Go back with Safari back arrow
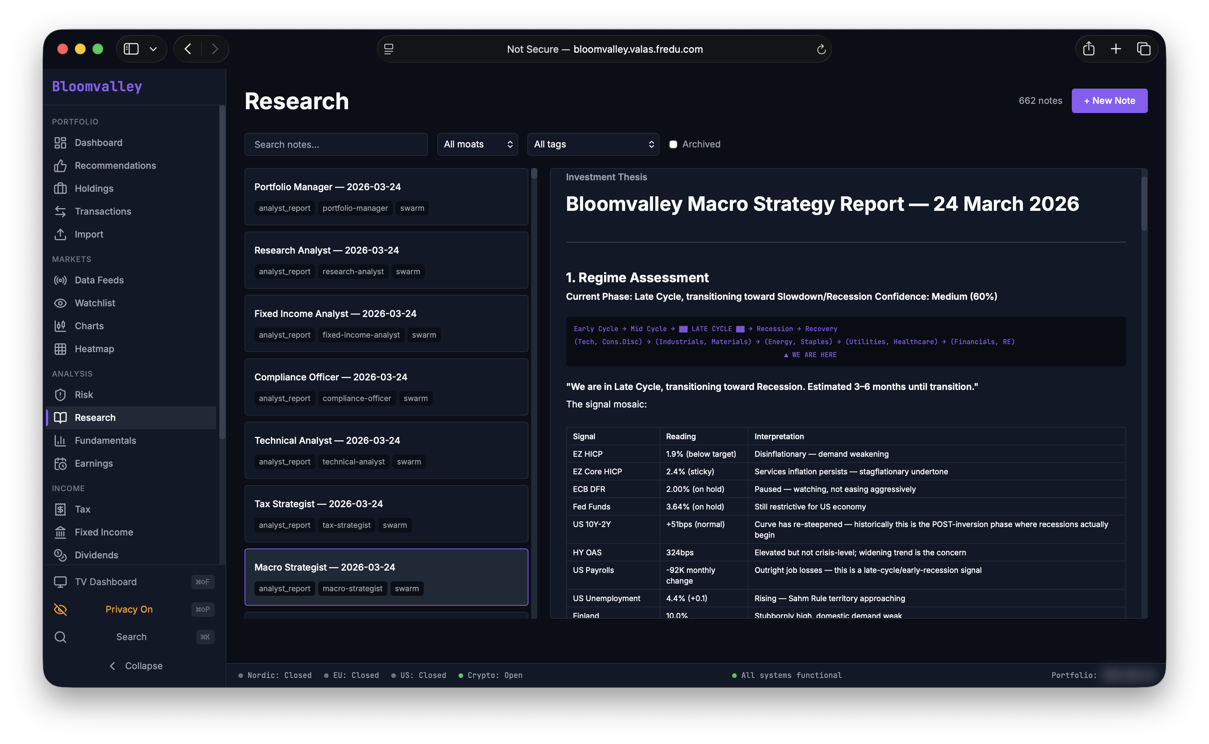Screen dimensions: 1209x744 click(188, 49)
